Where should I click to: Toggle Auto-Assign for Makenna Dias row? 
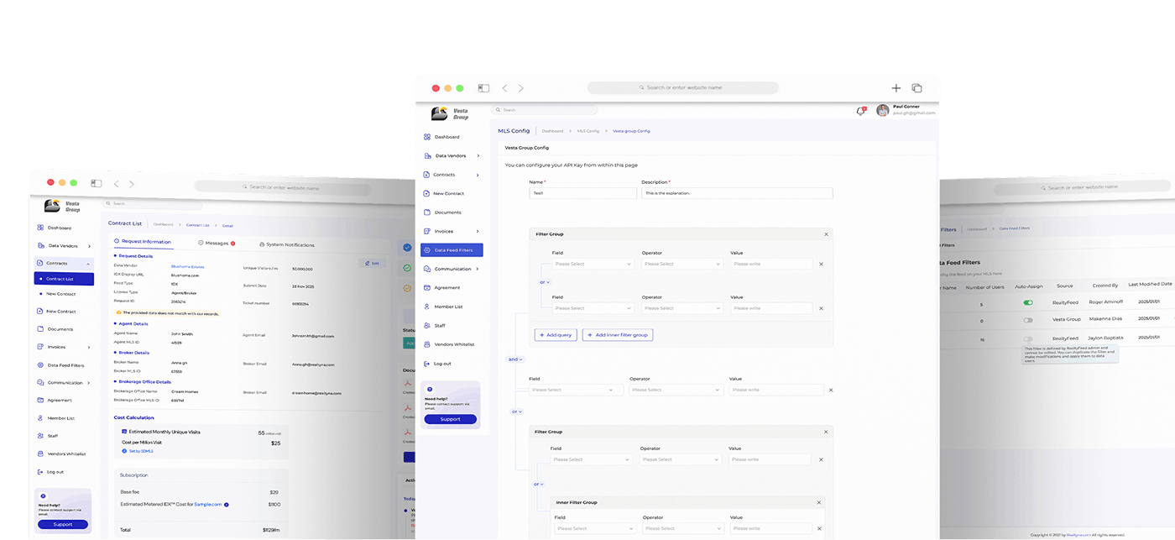1028,320
